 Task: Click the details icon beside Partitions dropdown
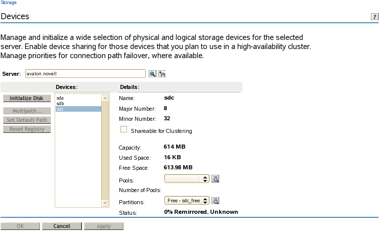click(215, 201)
